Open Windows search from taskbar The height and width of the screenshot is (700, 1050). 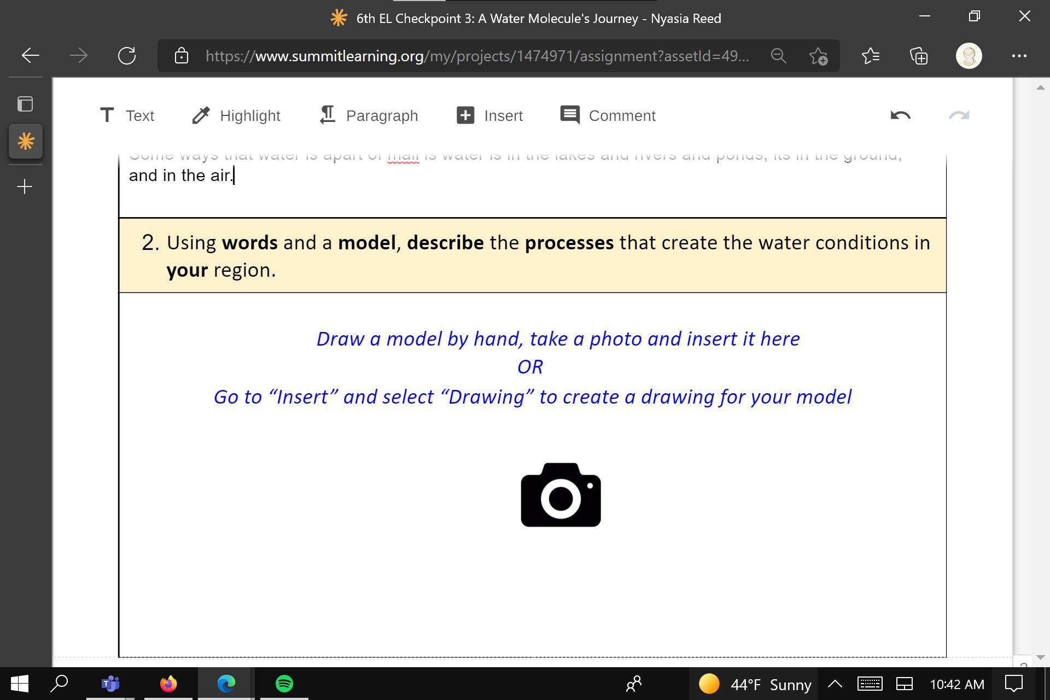click(59, 684)
